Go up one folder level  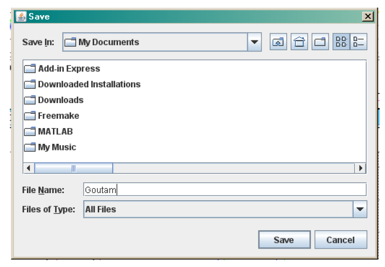point(278,42)
